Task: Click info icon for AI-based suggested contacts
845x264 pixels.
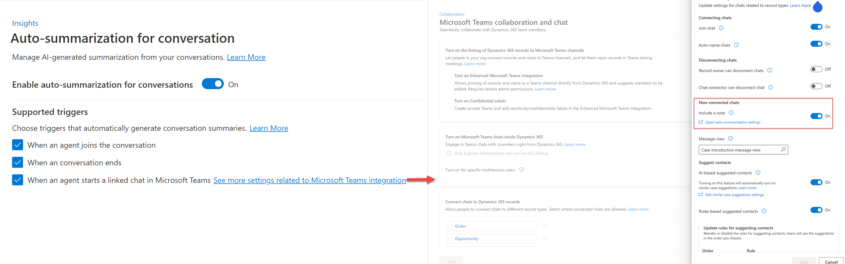Action: click(758, 173)
